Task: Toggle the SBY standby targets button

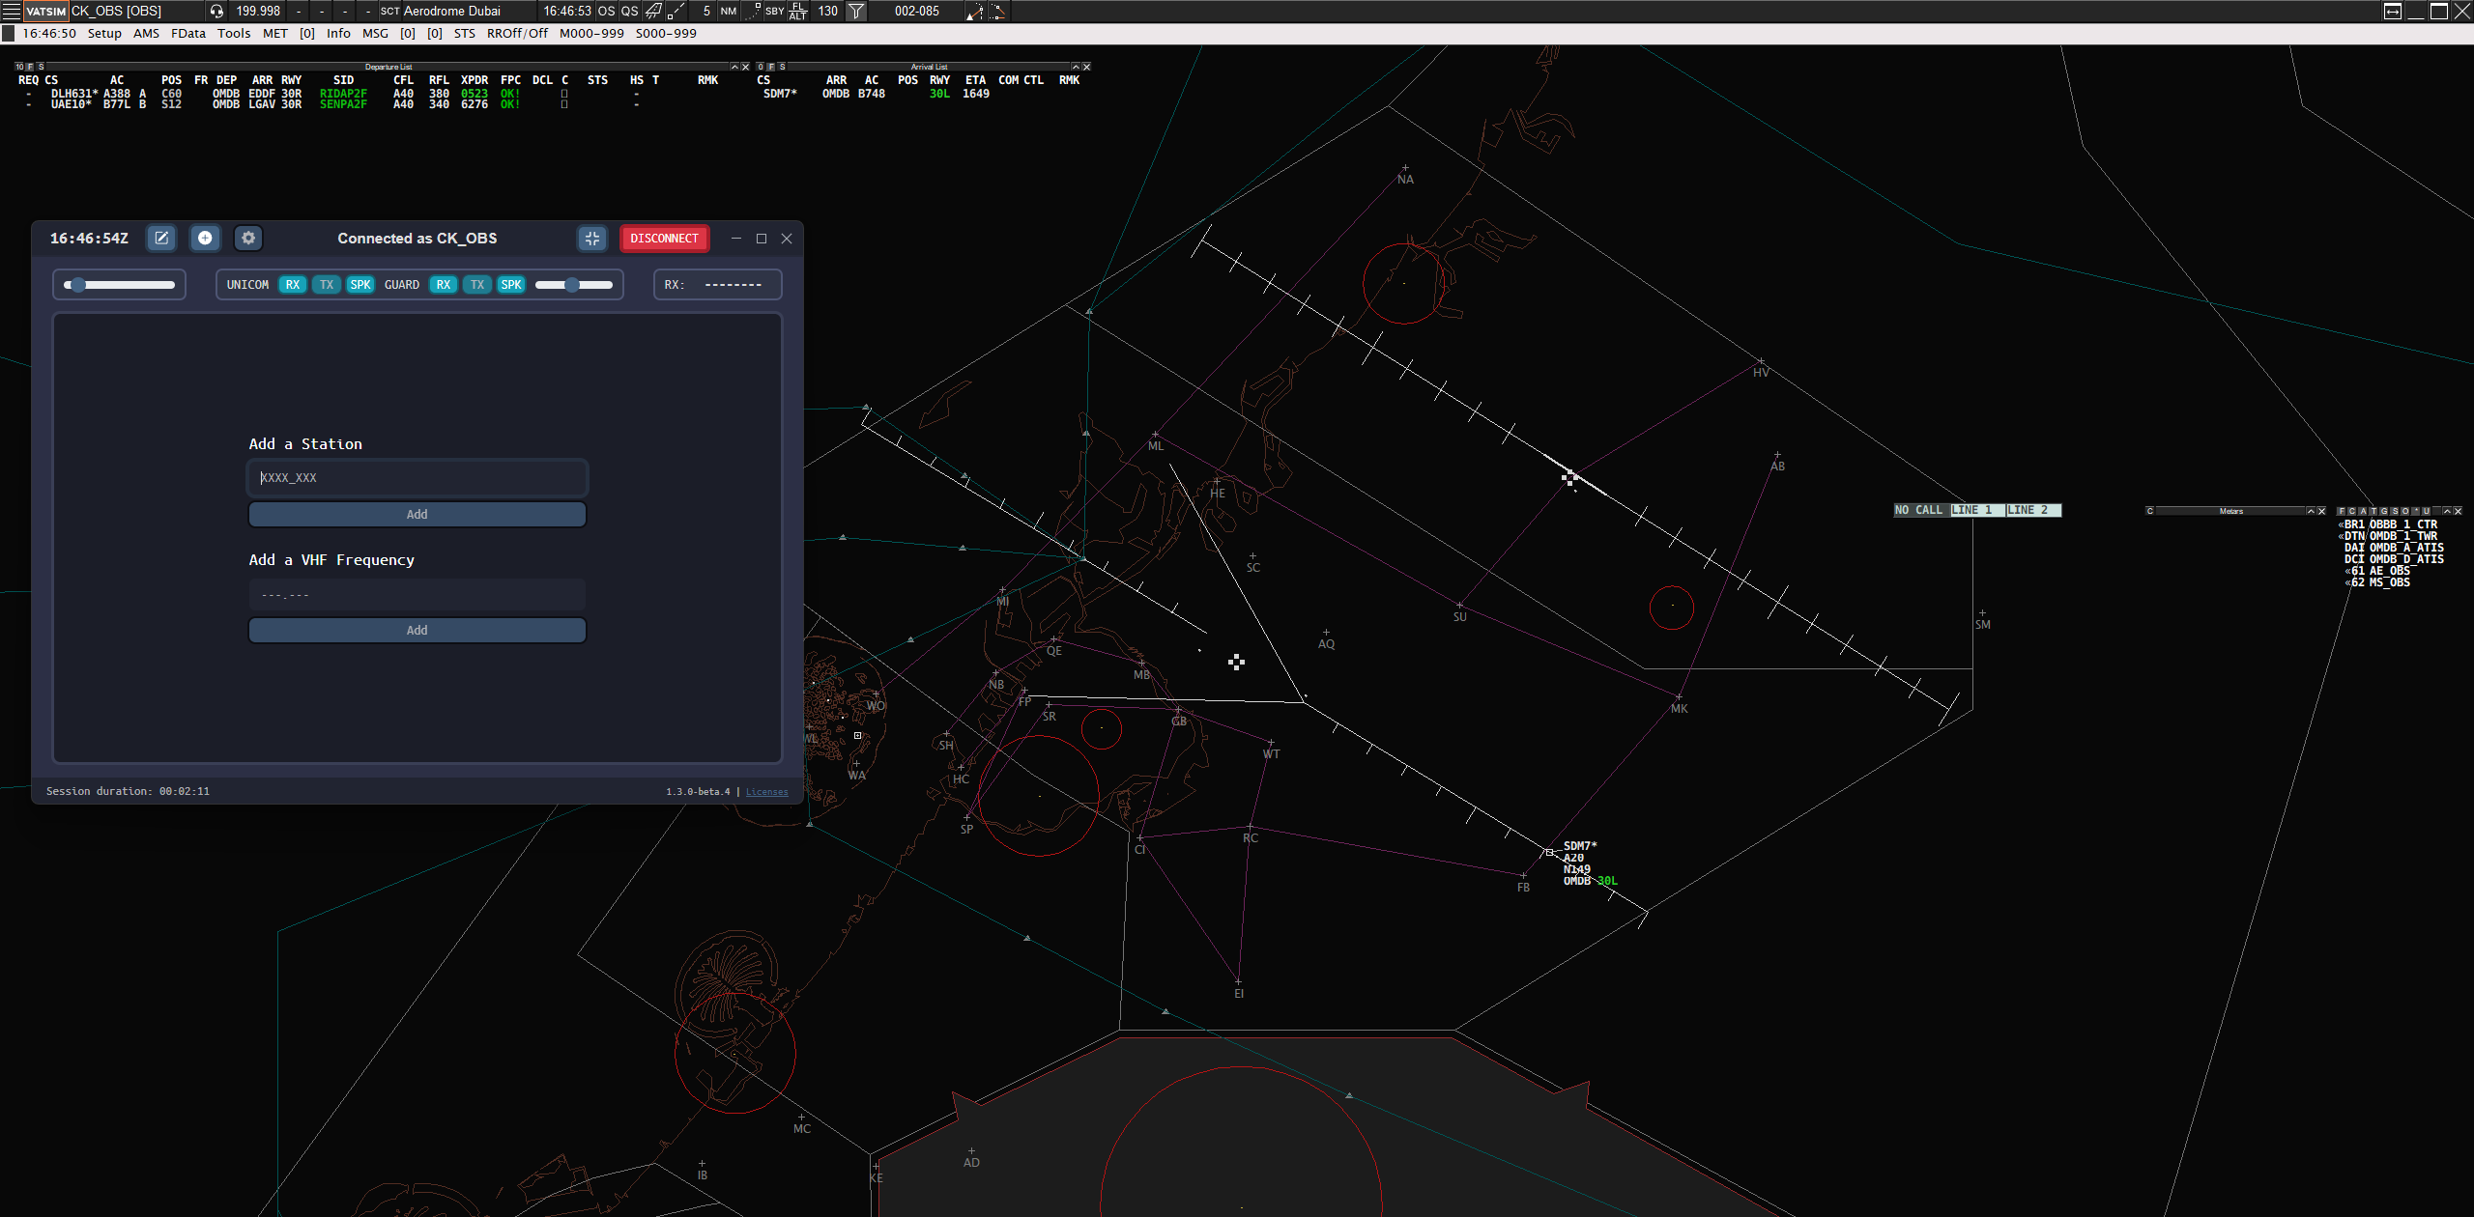Action: 774,11
